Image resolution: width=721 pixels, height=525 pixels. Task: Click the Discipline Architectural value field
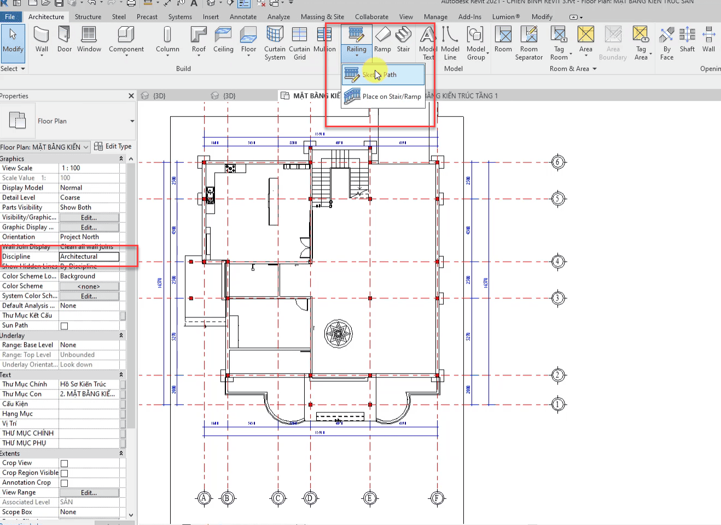click(x=89, y=257)
